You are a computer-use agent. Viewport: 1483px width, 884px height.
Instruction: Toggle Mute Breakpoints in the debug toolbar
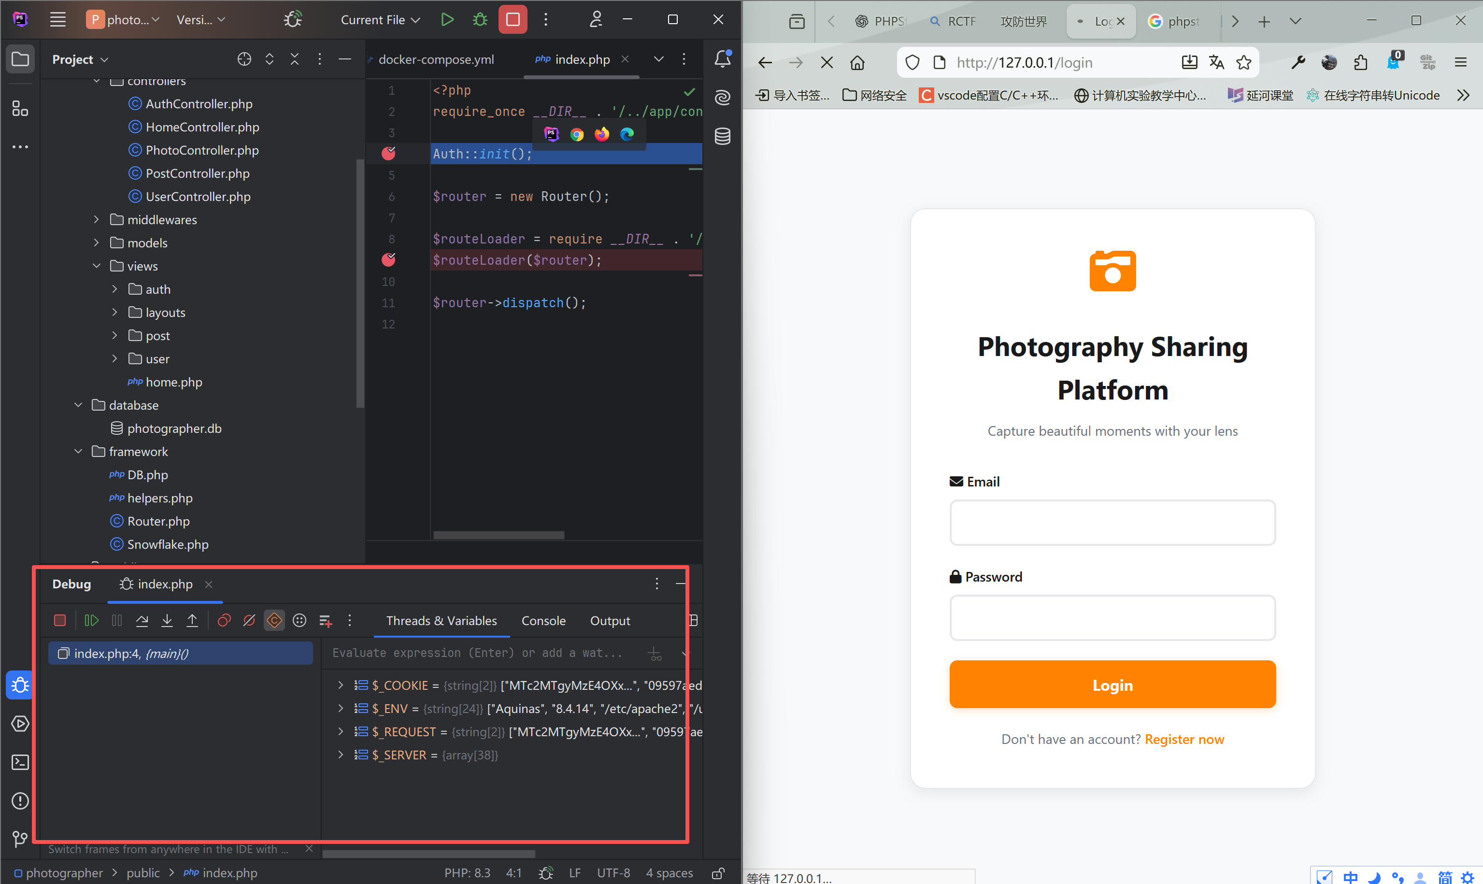tap(249, 620)
